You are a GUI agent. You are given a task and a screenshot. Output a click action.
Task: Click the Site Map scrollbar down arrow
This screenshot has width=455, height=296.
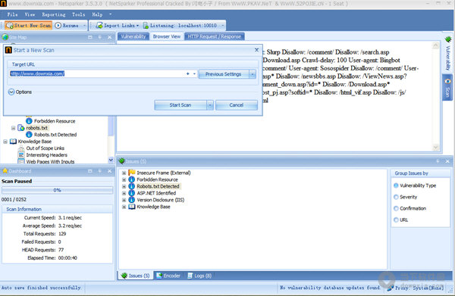pyautogui.click(x=111, y=160)
